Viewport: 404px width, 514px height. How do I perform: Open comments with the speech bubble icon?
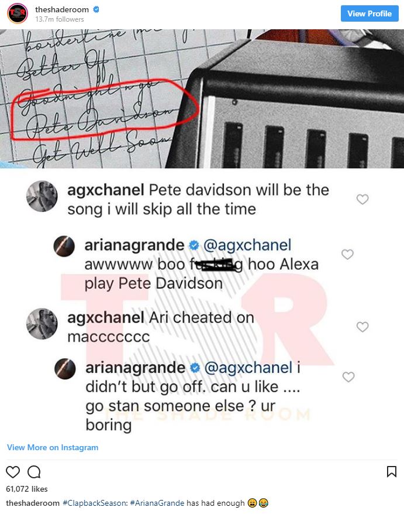[x=34, y=472]
